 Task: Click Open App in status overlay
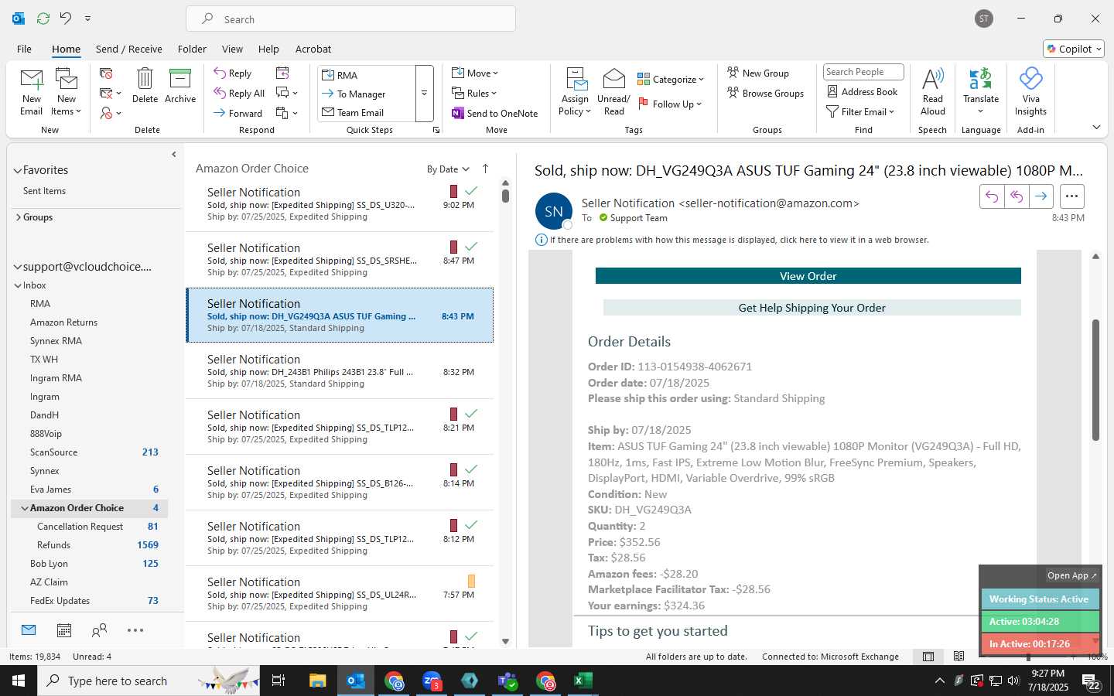1071,575
